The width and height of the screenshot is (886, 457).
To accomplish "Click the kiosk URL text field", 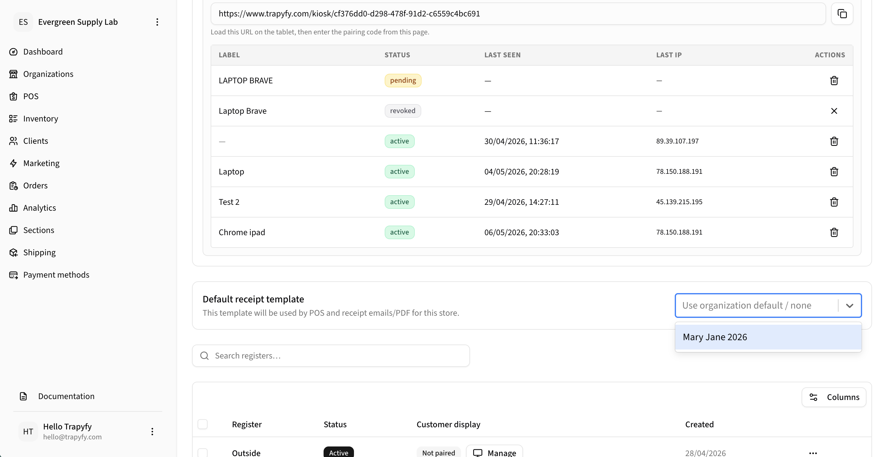I will [518, 14].
